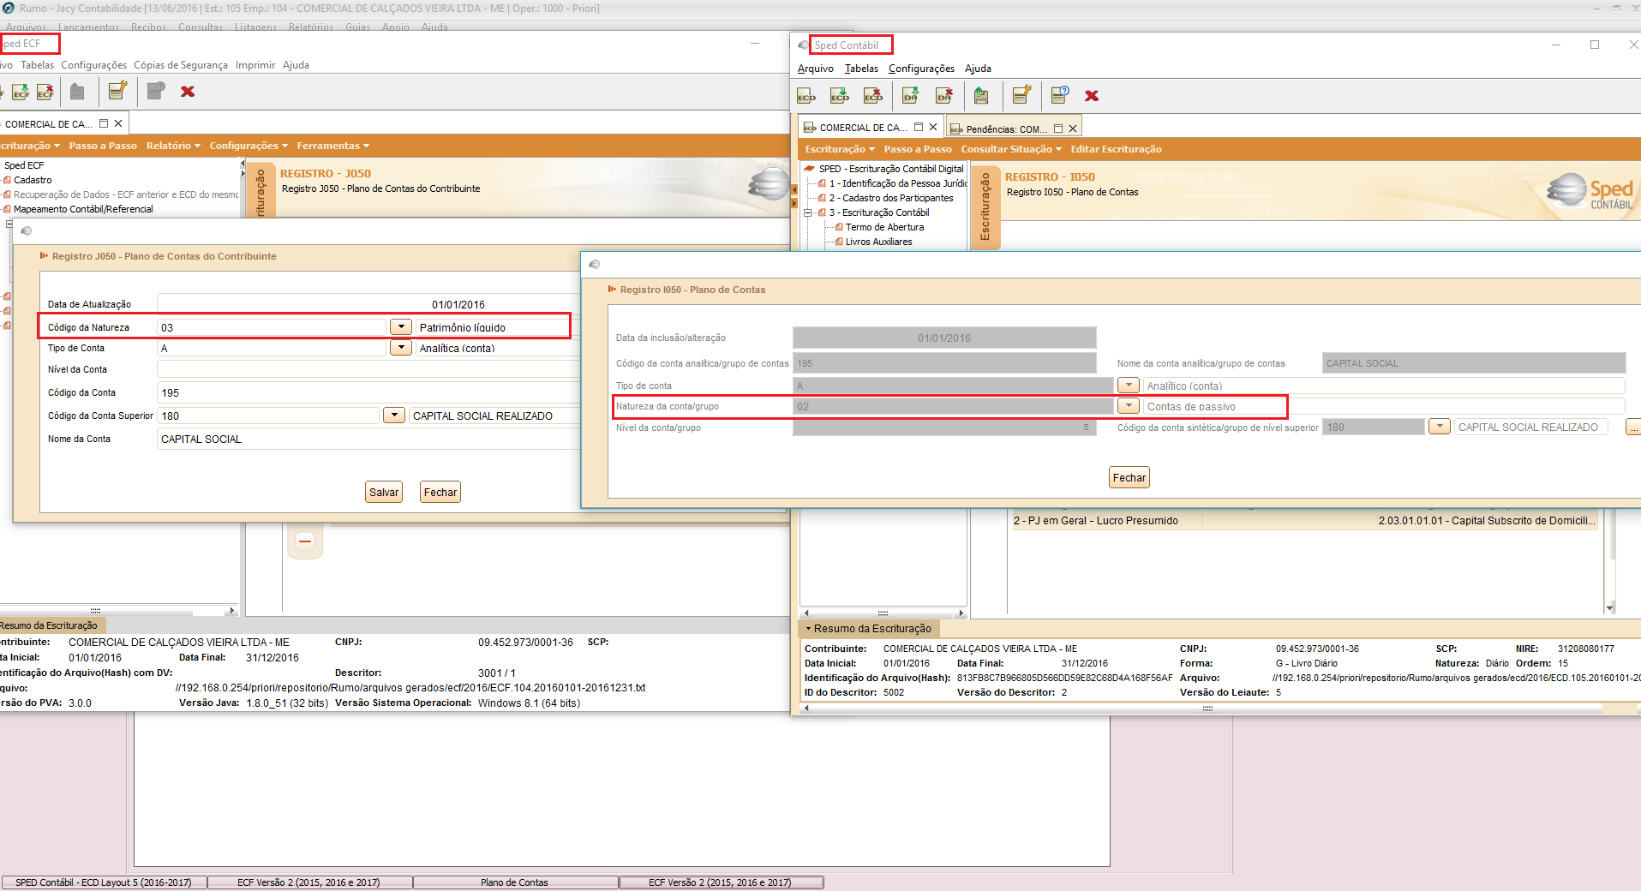Select Livros Auxiliares tree item
This screenshot has height=891, width=1641.
pyautogui.click(x=878, y=242)
